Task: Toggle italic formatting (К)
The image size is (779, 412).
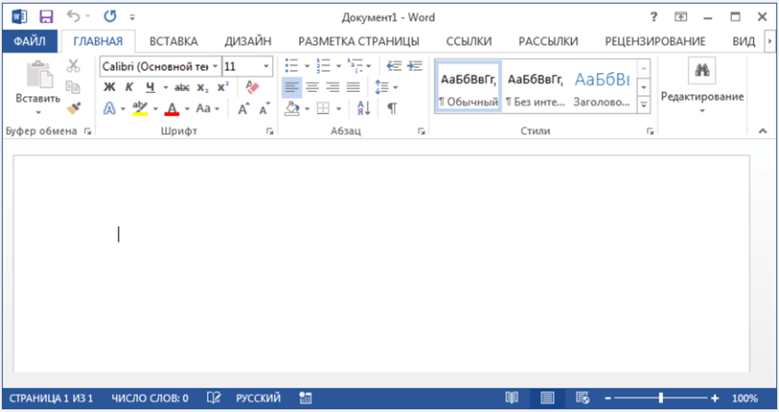Action: tap(129, 87)
